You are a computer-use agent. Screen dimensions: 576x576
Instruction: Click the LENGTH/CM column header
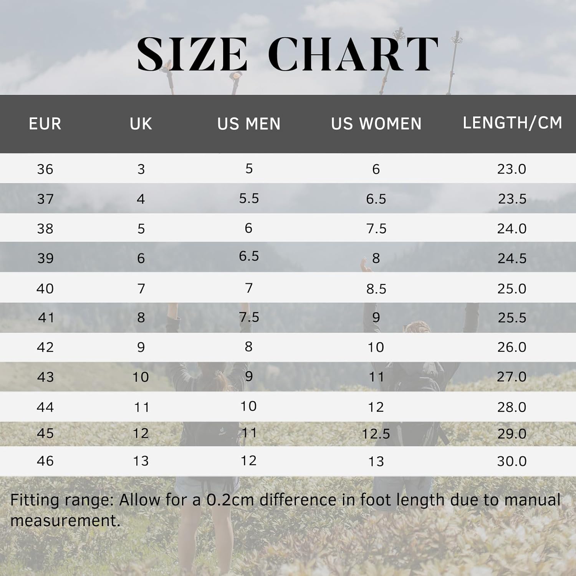pyautogui.click(x=512, y=123)
